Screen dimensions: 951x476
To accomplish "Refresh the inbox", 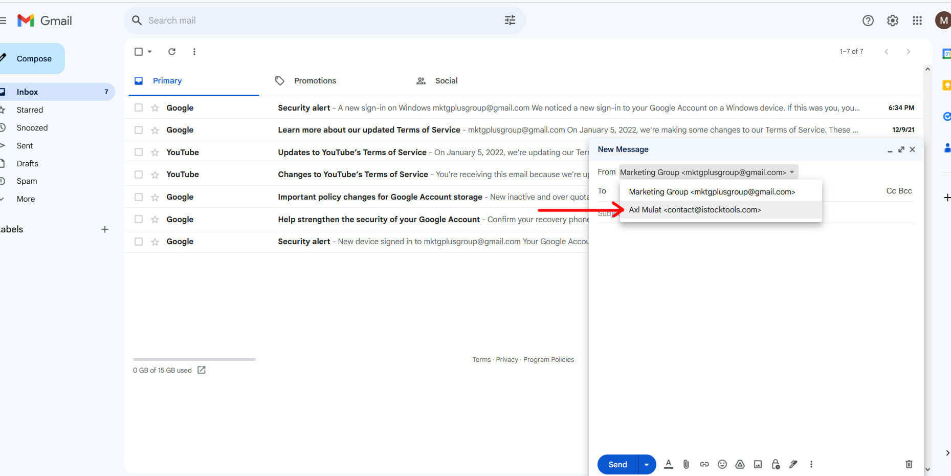I will [x=172, y=52].
